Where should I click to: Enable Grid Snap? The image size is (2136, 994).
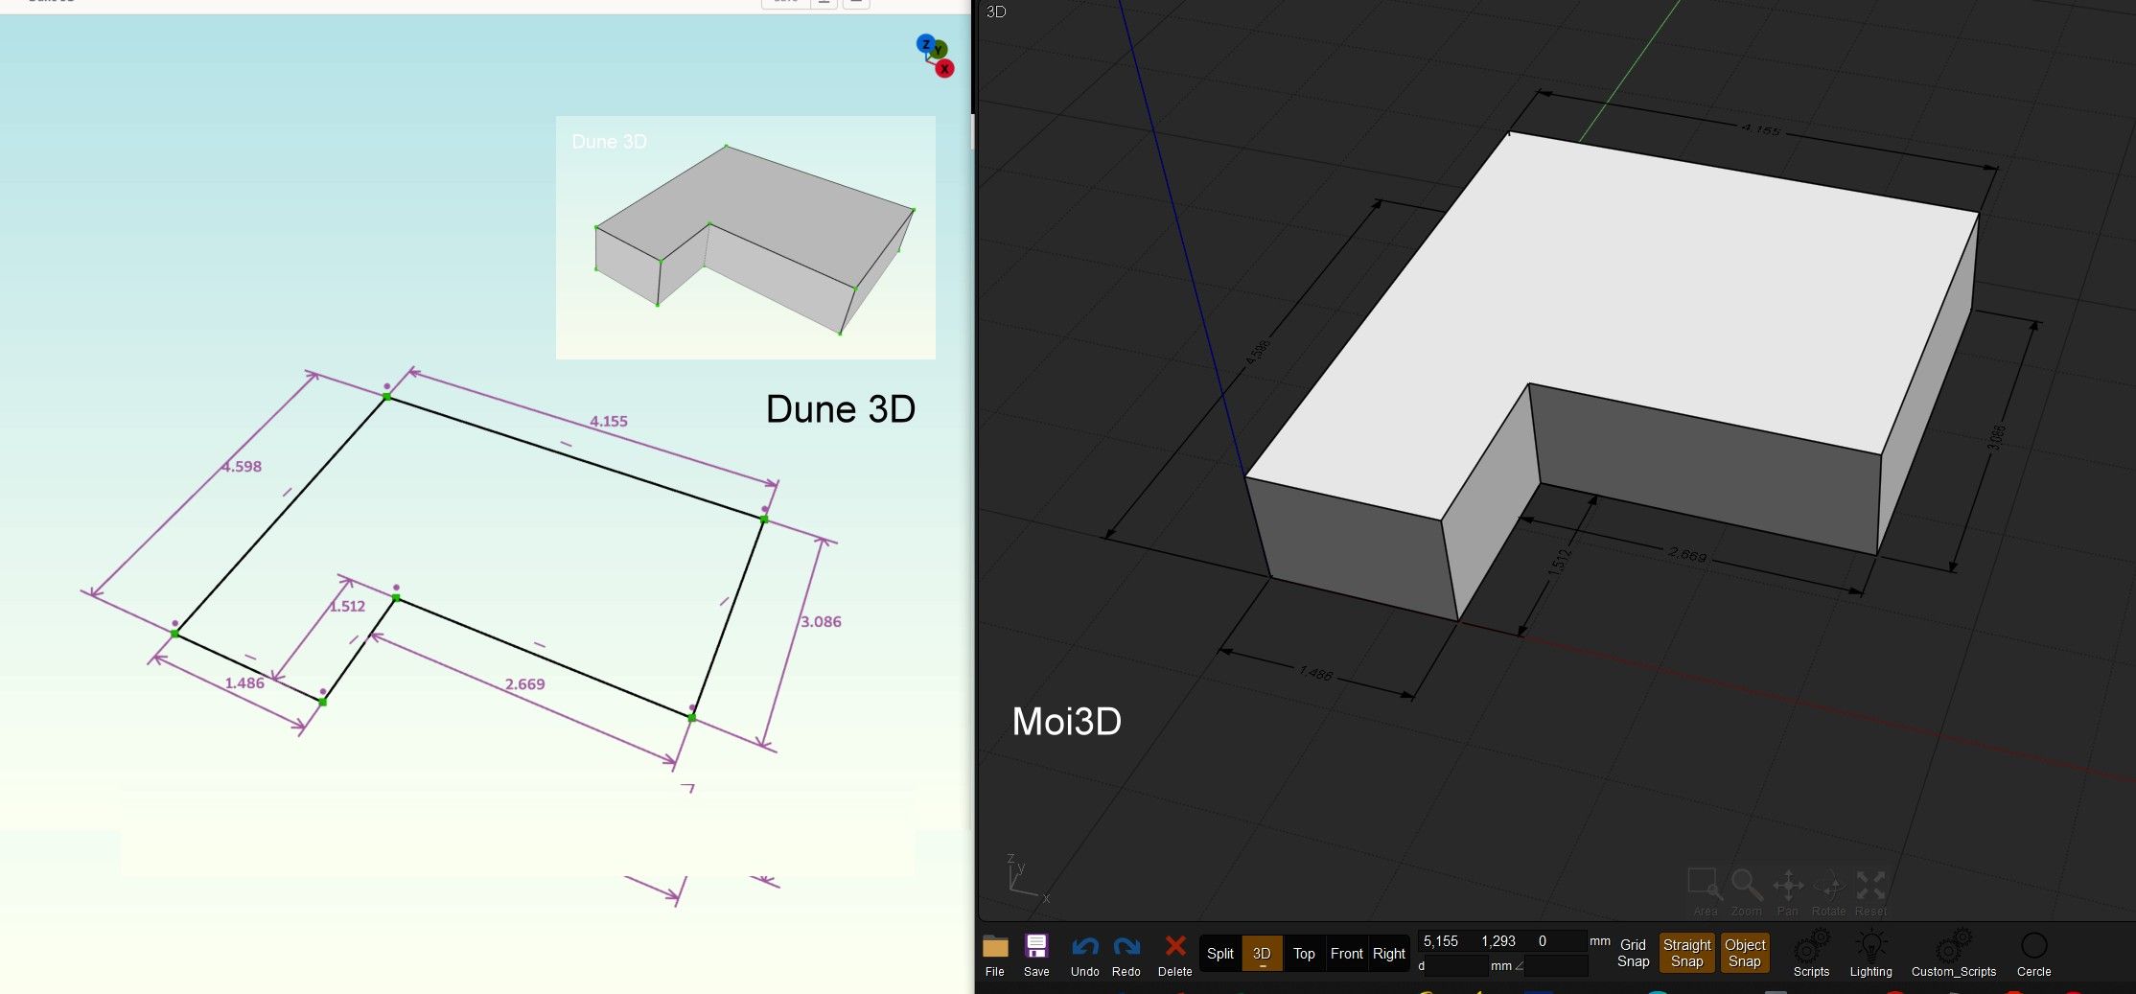pyautogui.click(x=1633, y=953)
